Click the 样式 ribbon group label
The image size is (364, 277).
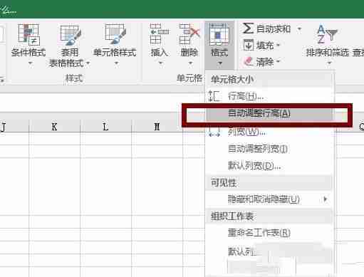tap(74, 78)
